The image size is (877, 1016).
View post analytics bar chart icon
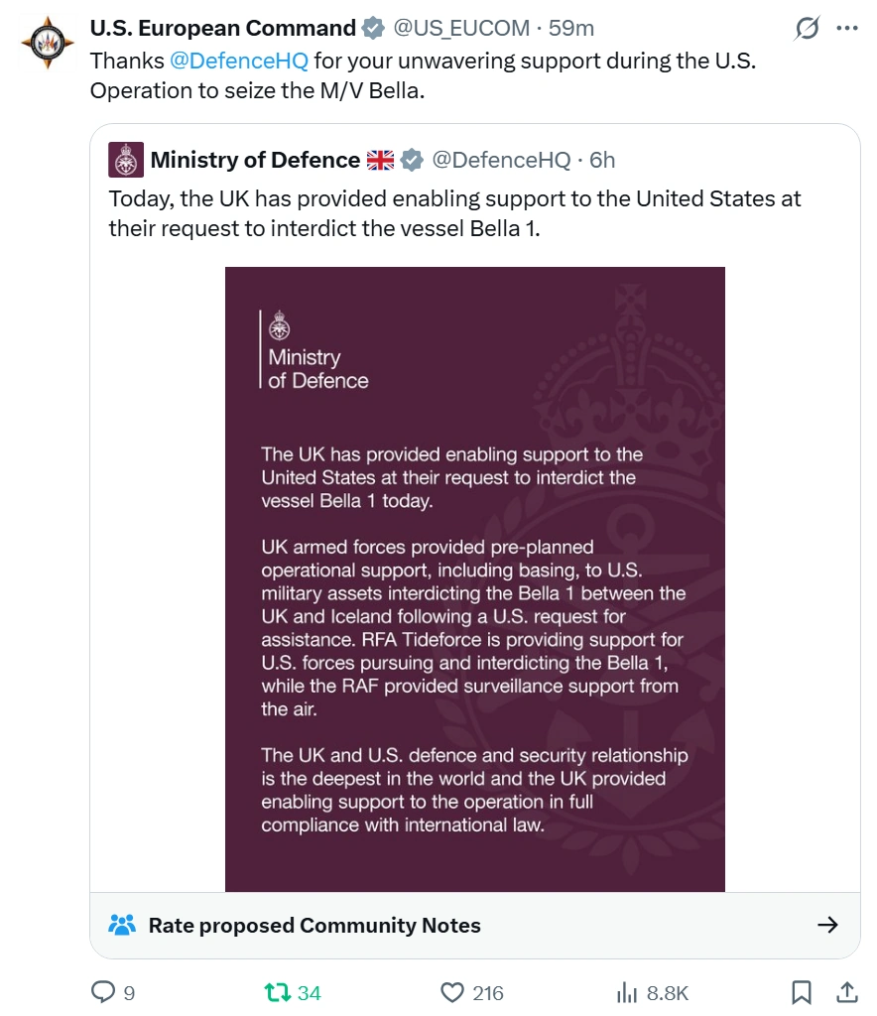tap(627, 992)
